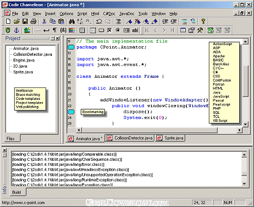Jump to last with the end arrow icon

[172, 30]
